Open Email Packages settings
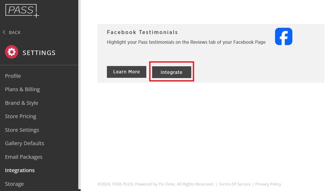 24,157
